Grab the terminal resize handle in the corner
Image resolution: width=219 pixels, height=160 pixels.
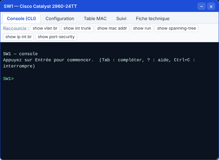coord(217,158)
